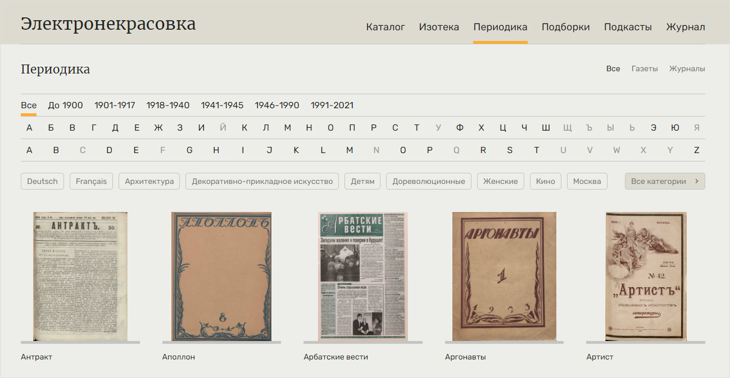Select the До 1900 period filter
Image resolution: width=730 pixels, height=378 pixels.
[65, 105]
